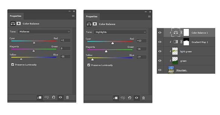Viewport: 220px width, 115px height.
Task: View previous state icon in Midtones panel
Action: click(47, 97)
